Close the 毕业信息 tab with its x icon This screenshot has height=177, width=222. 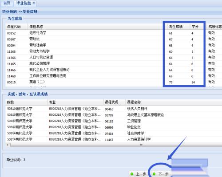tap(34, 3)
